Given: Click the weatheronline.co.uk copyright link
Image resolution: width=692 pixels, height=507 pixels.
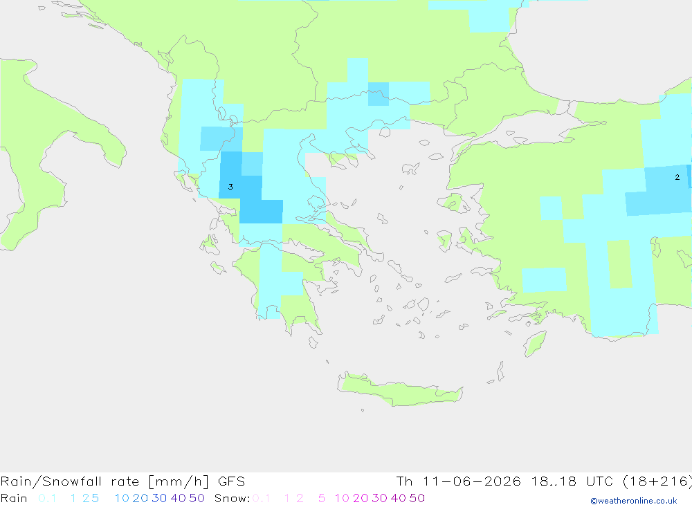Looking at the screenshot, I should (634, 501).
